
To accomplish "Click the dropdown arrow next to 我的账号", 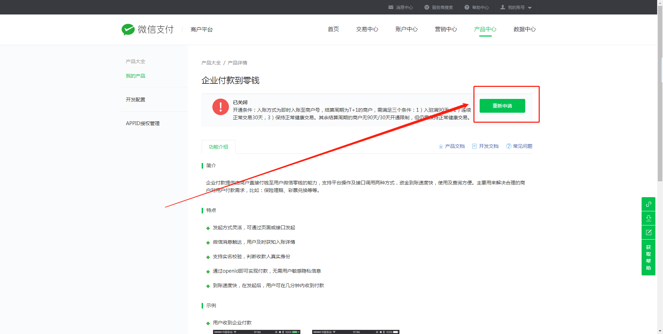I will click(x=530, y=8).
